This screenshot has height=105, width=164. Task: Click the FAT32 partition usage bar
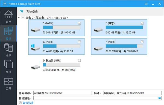[x=61, y=28]
